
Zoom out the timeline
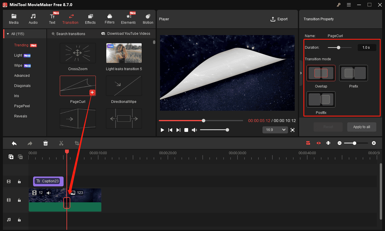339,143
